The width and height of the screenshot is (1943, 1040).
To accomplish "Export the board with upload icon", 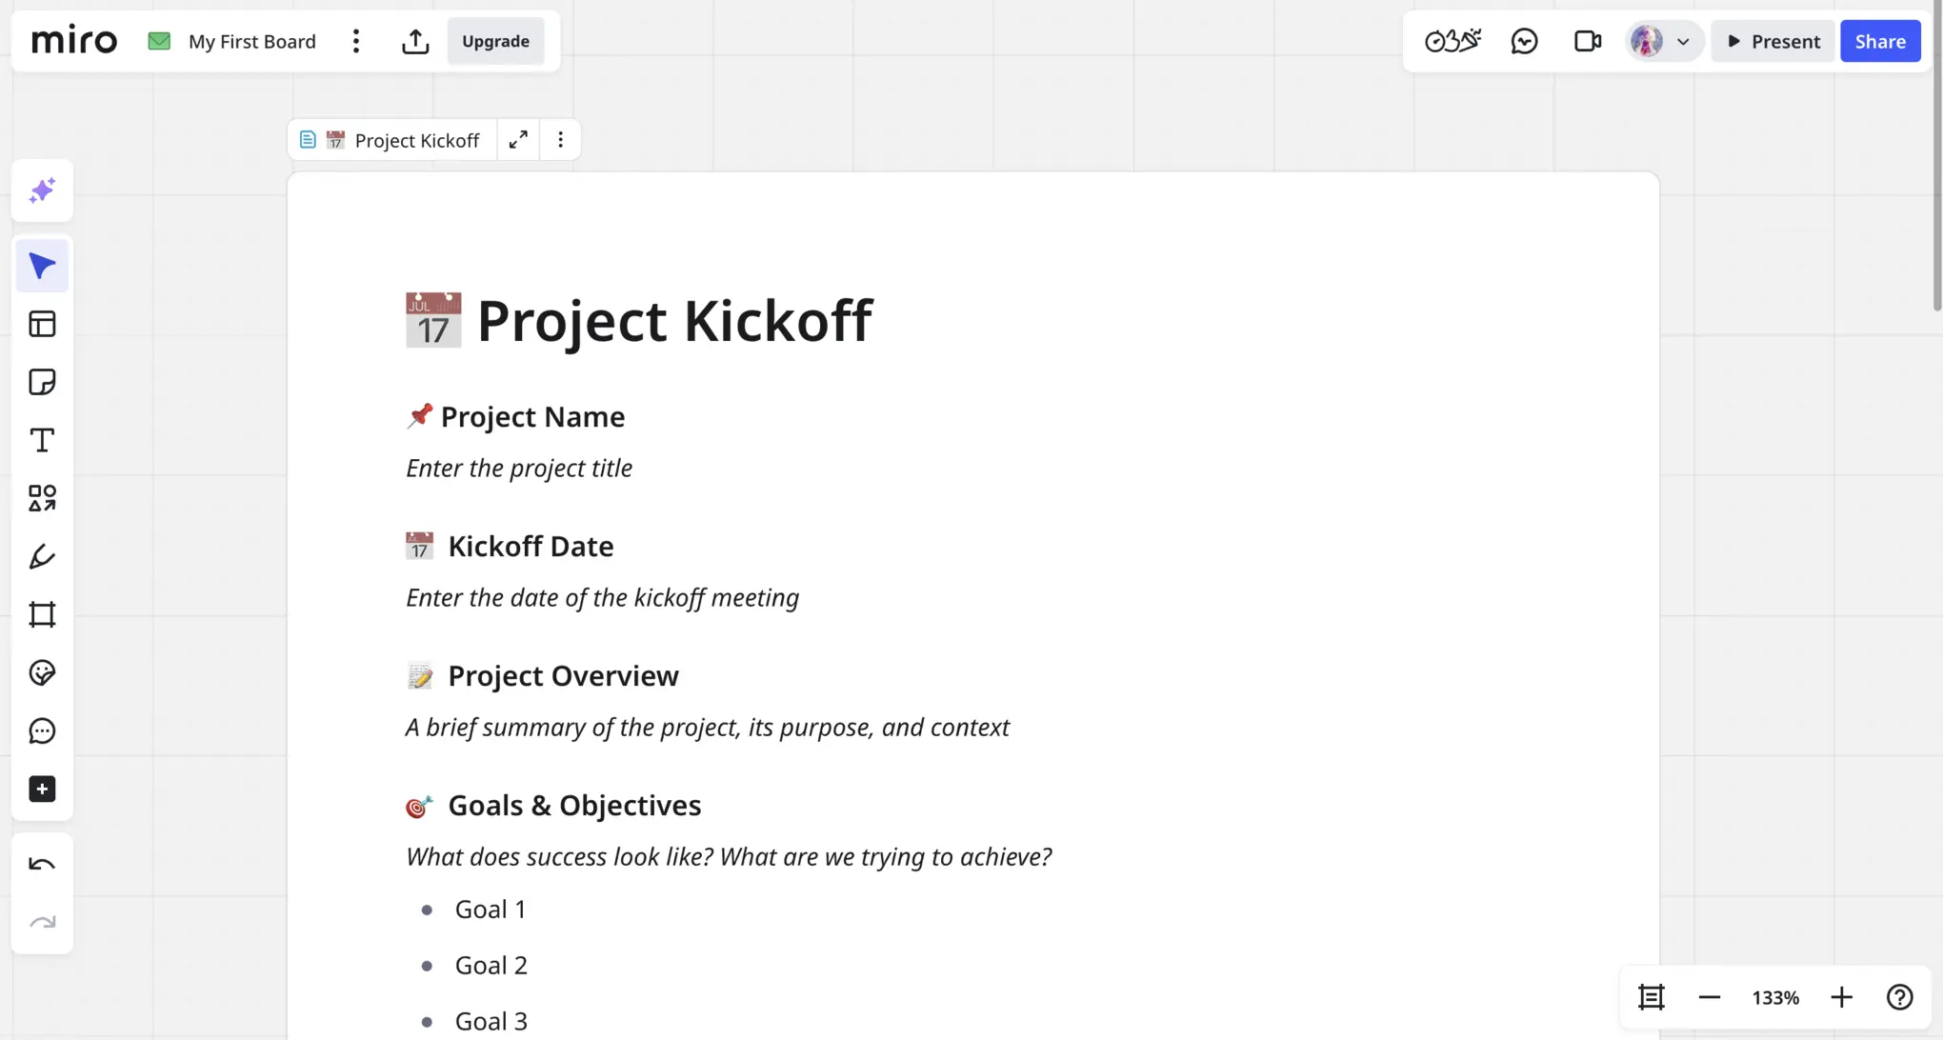I will pyautogui.click(x=415, y=41).
